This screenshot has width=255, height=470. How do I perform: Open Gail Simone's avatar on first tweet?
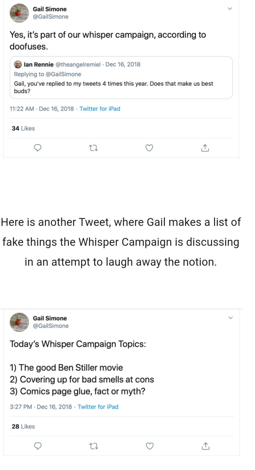pyautogui.click(x=19, y=13)
